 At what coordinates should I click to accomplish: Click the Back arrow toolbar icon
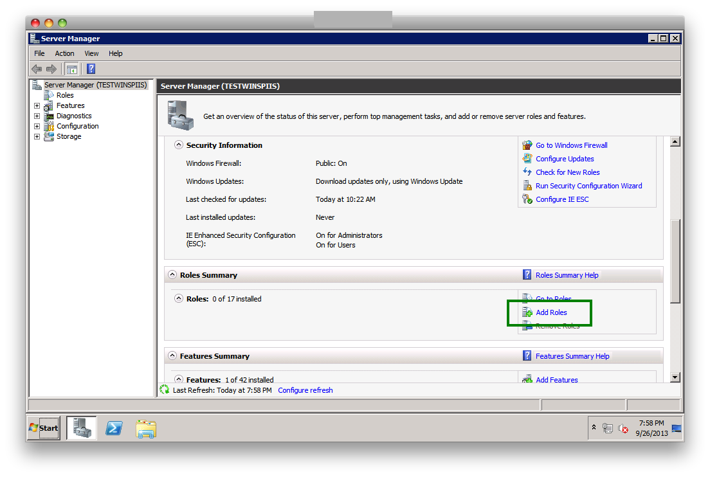click(x=37, y=69)
